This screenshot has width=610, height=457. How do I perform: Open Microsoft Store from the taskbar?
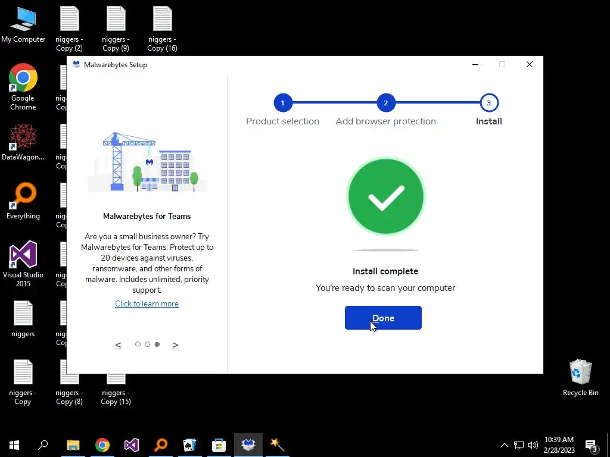pyautogui.click(x=219, y=445)
